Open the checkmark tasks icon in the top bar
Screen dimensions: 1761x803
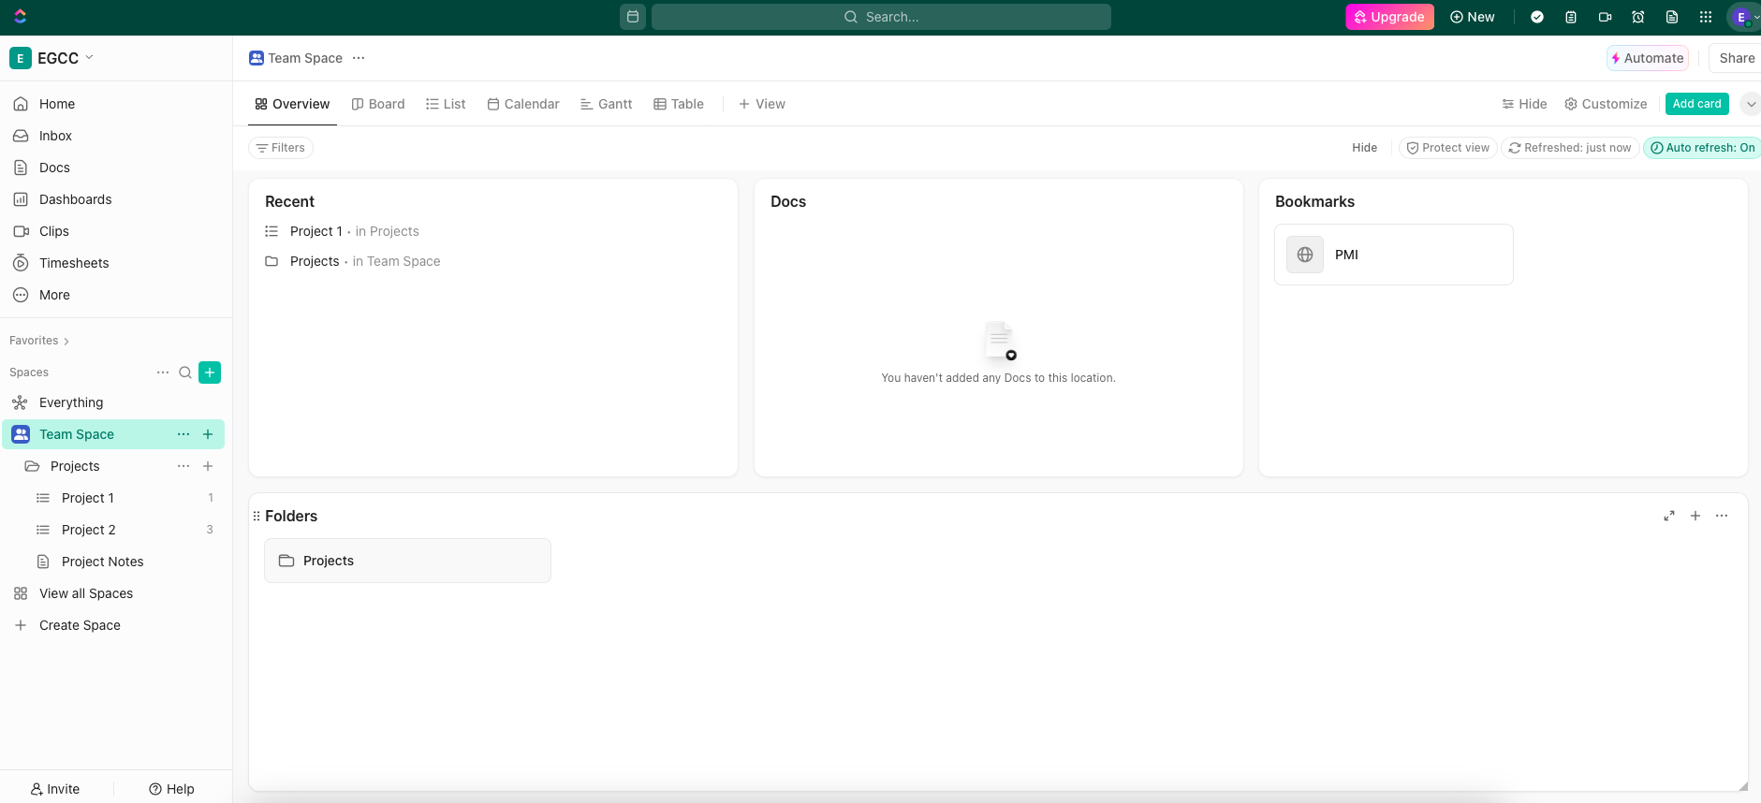coord(1537,17)
